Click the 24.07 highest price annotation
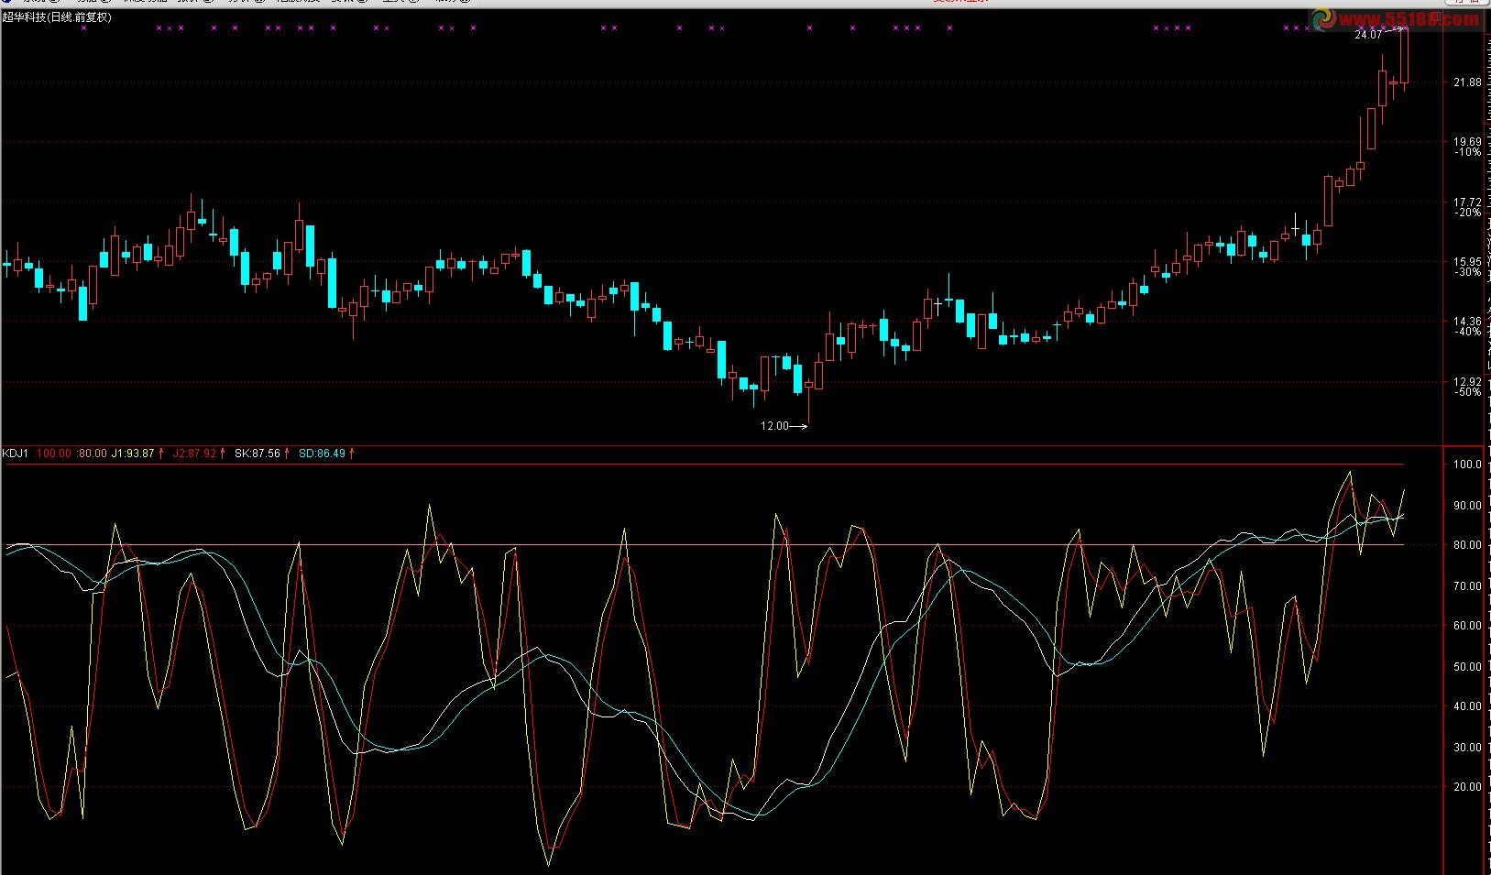 1367,35
